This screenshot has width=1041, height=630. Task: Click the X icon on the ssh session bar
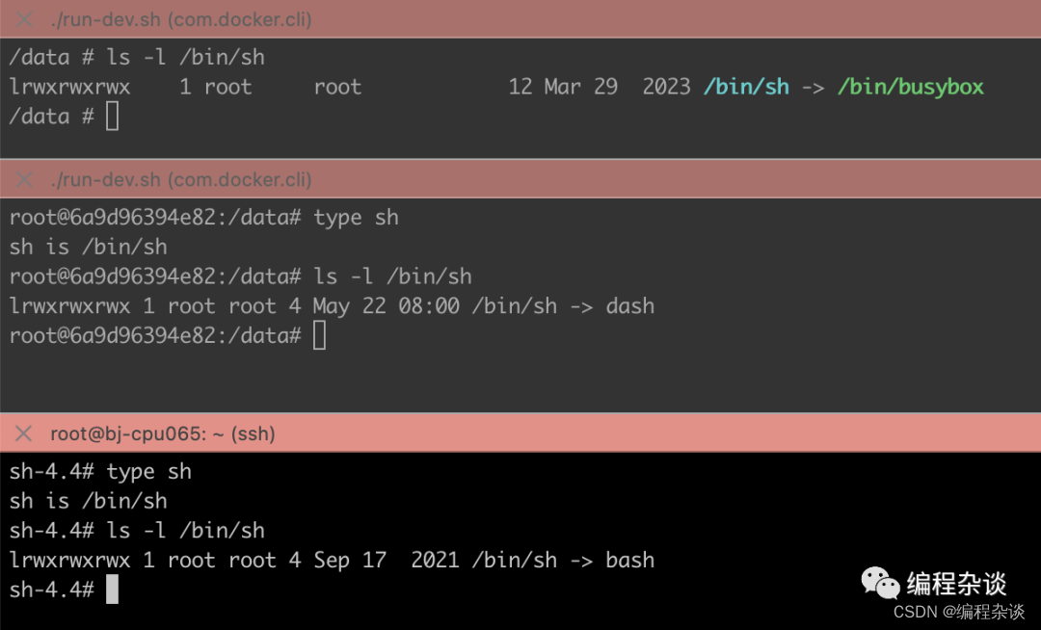click(23, 433)
